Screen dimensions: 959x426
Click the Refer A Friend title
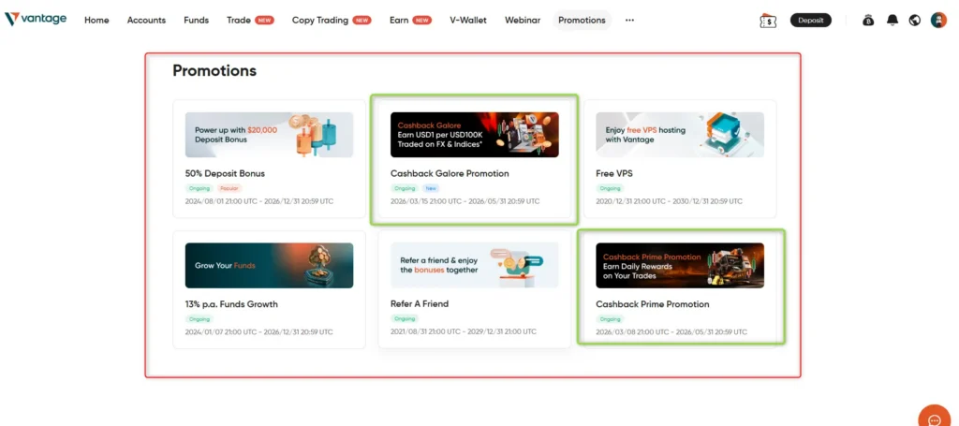click(x=420, y=303)
